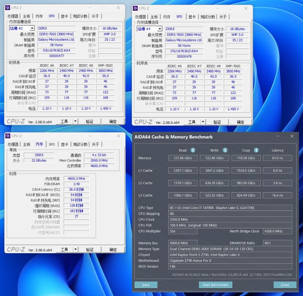This screenshot has width=303, height=296.
Task: Click Memory Write value 122.40 GB/s
Action: (x=214, y=158)
